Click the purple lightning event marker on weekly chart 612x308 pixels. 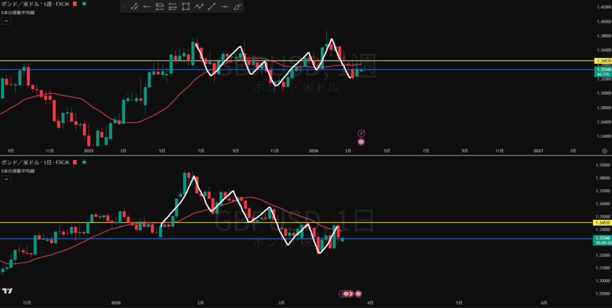[x=361, y=133]
